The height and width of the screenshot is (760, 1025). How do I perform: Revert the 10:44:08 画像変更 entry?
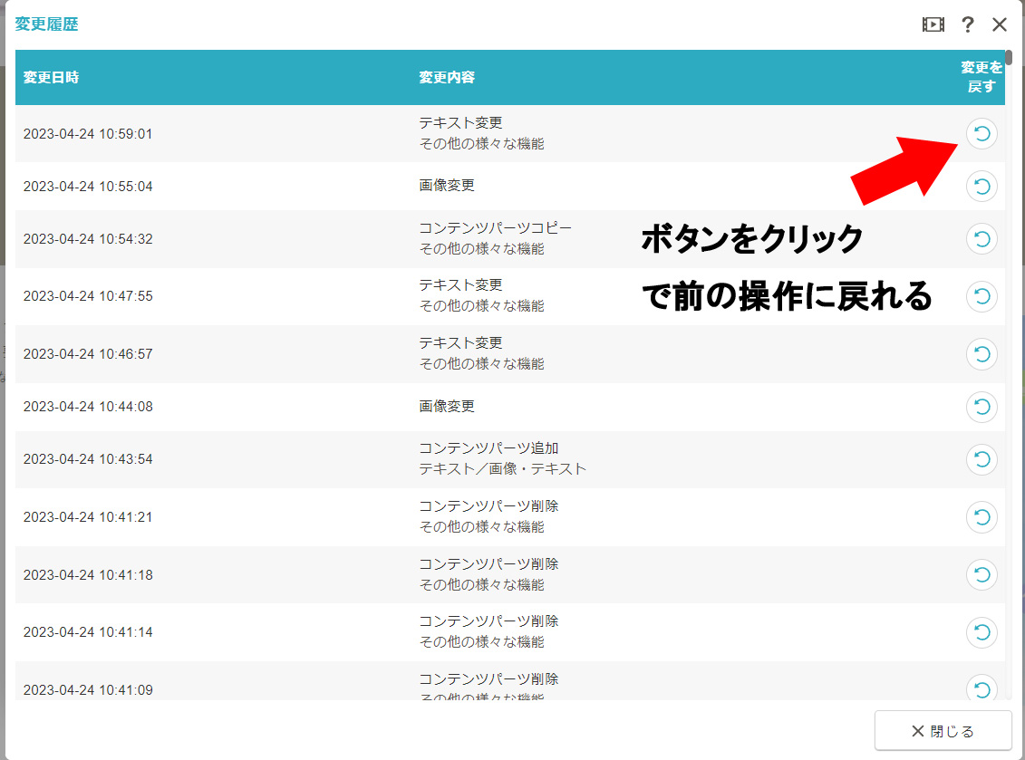pyautogui.click(x=981, y=407)
